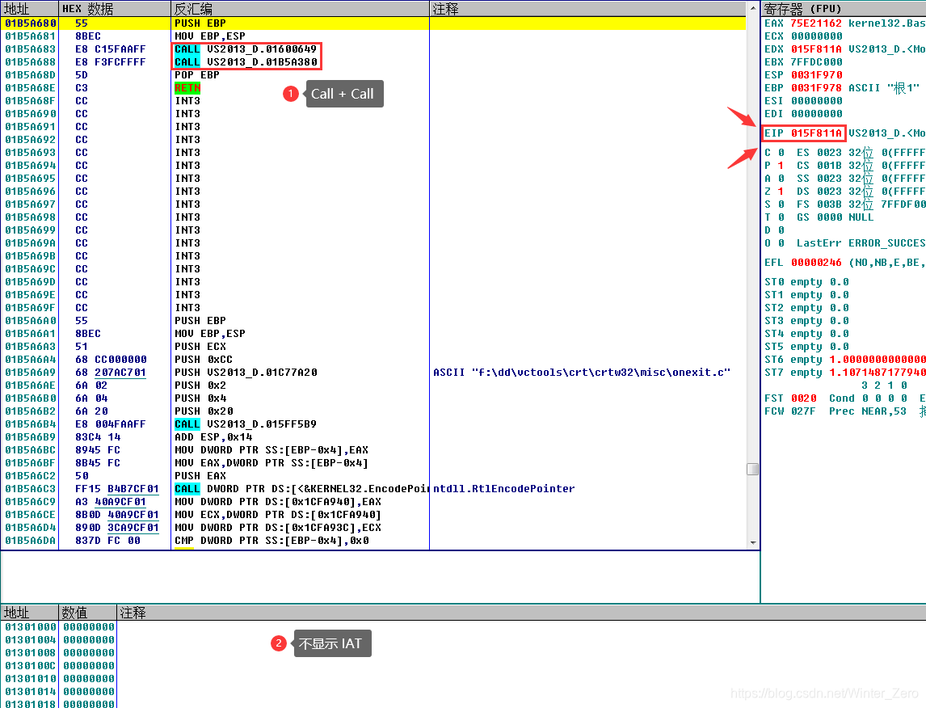Image resolution: width=926 pixels, height=708 pixels.
Task: Click the ST6 FPU register row
Action: [844, 360]
